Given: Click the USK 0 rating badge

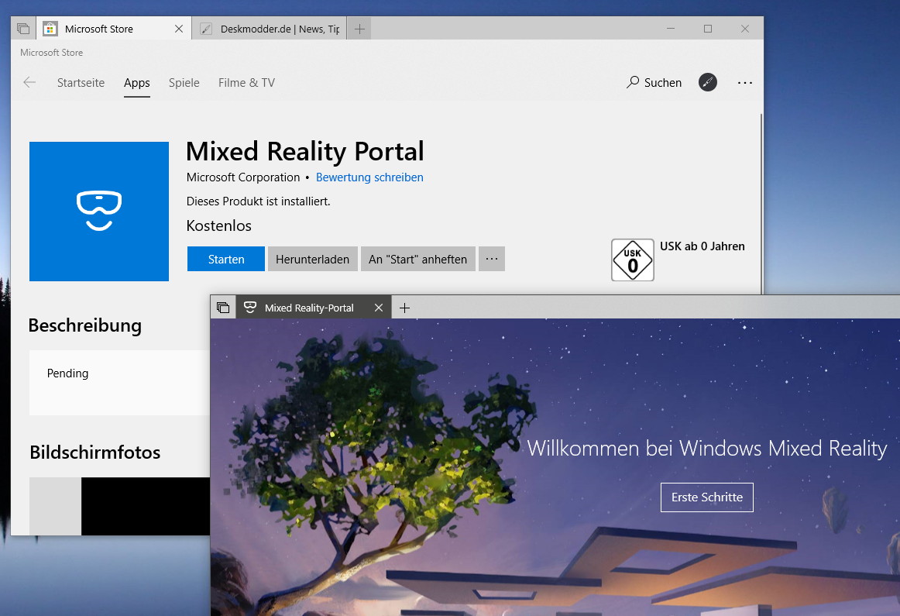Looking at the screenshot, I should coord(633,260).
